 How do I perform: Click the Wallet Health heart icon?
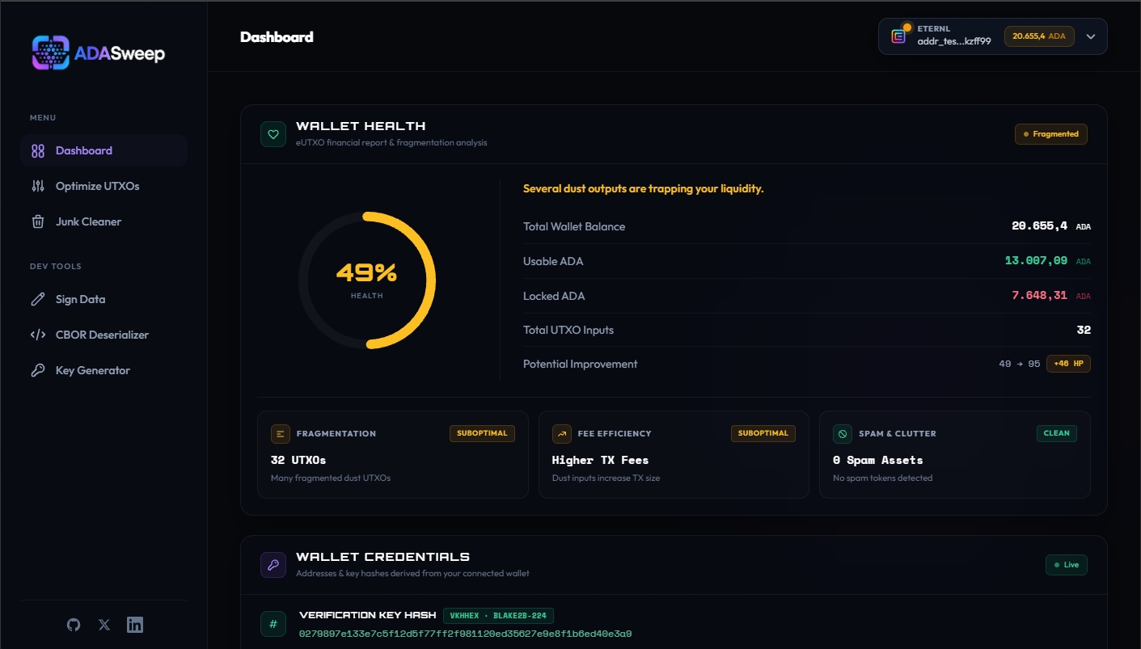coord(273,134)
